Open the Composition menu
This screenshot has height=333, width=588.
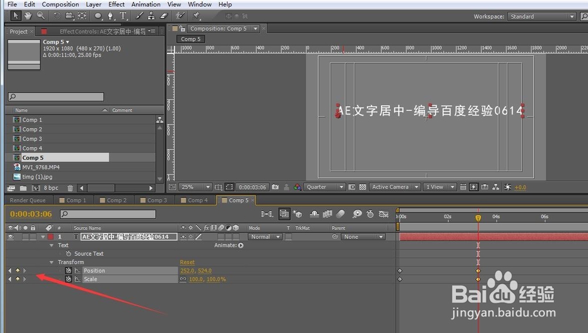click(x=61, y=4)
